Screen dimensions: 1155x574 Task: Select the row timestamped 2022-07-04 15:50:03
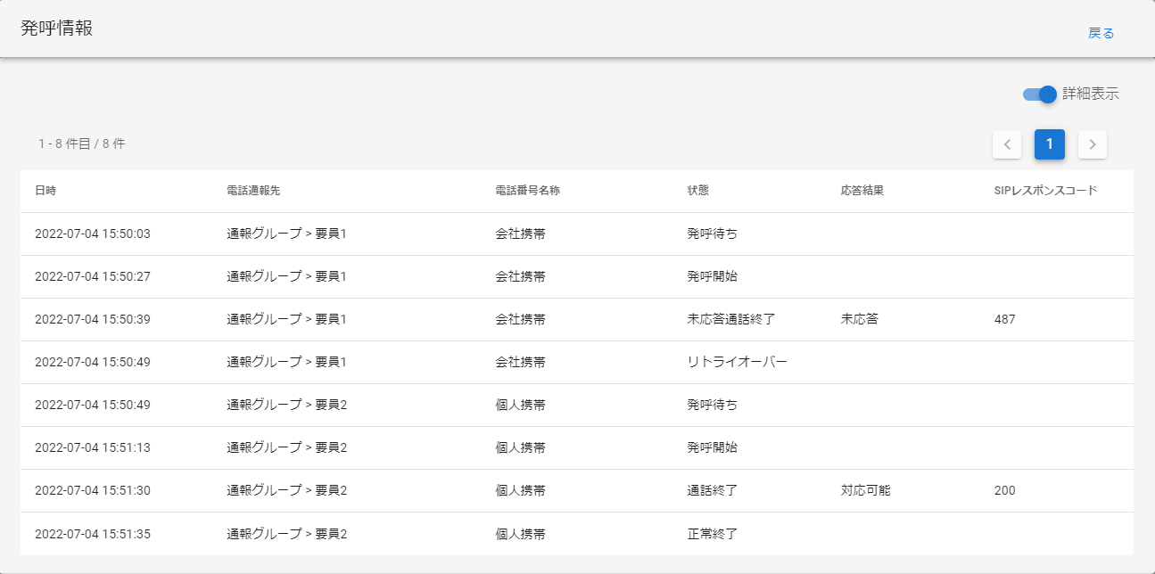coord(93,234)
